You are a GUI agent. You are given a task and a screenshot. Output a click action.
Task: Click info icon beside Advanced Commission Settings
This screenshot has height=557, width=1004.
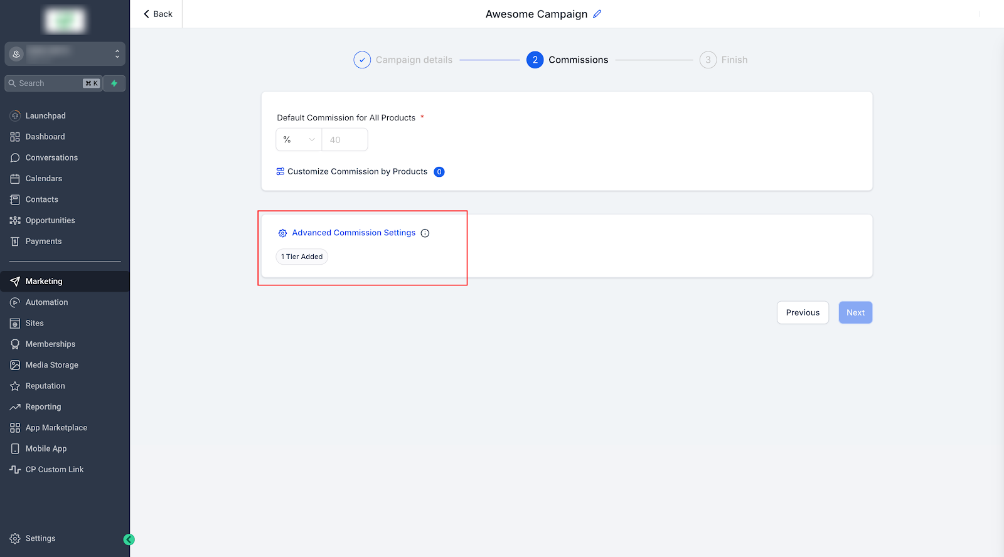pos(425,233)
